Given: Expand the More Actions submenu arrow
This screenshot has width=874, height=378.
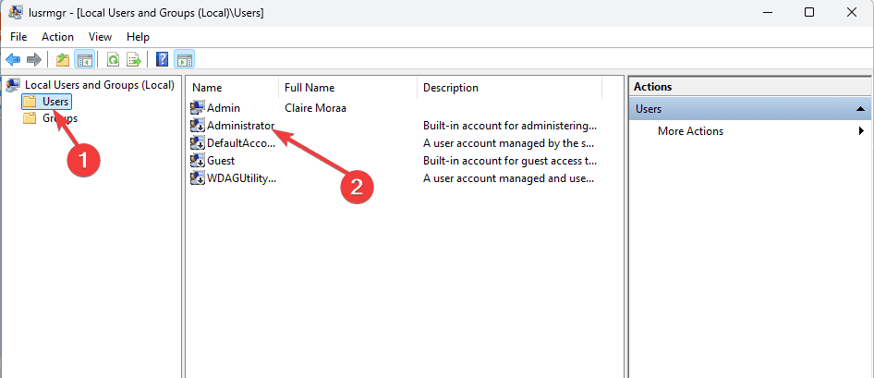Looking at the screenshot, I should [861, 131].
